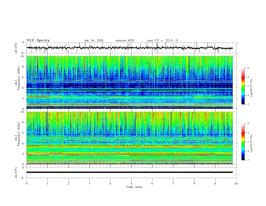Click the ch.1 "Frequency (kHz)" axis label
Image resolution: width=266 pixels, height=206 pixels.
pos(19,77)
